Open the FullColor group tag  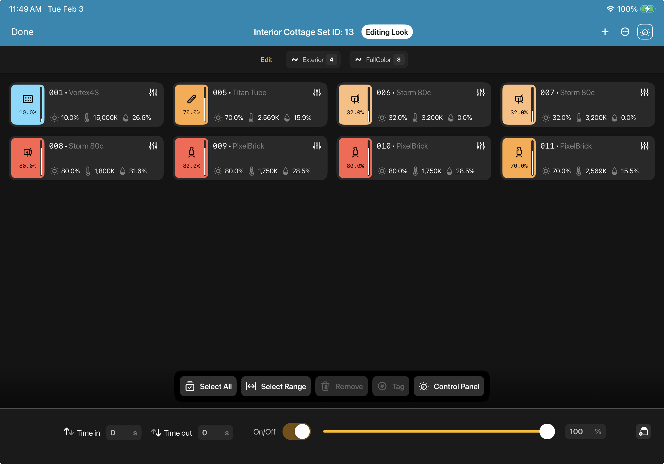tap(378, 60)
